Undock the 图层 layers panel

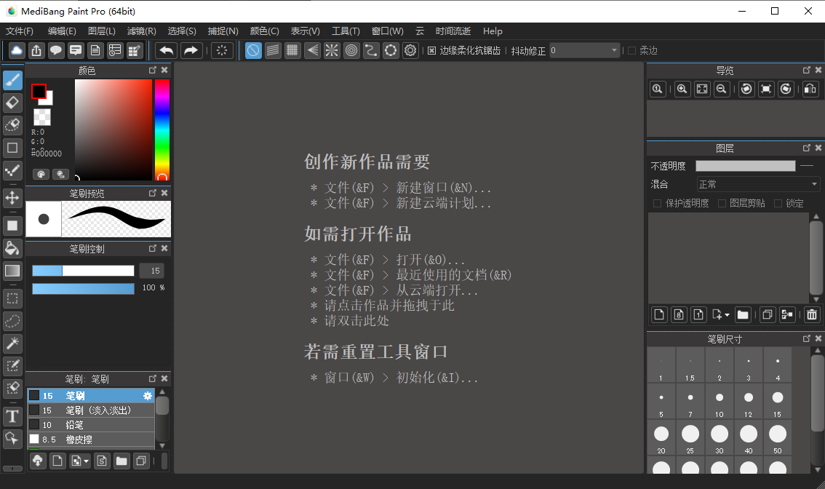807,148
